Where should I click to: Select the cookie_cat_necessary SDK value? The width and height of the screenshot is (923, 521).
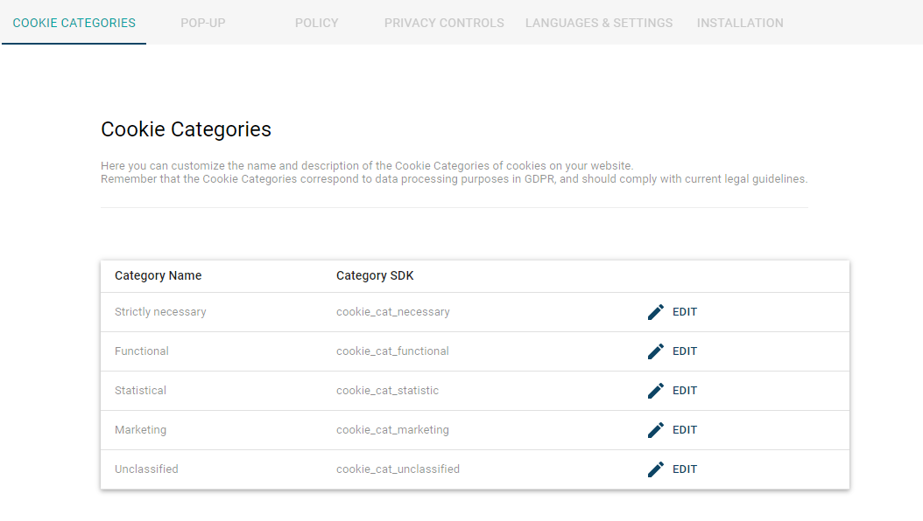pos(392,312)
